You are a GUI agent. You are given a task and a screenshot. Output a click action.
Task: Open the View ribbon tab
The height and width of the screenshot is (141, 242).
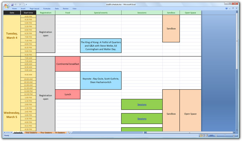[74, 9]
